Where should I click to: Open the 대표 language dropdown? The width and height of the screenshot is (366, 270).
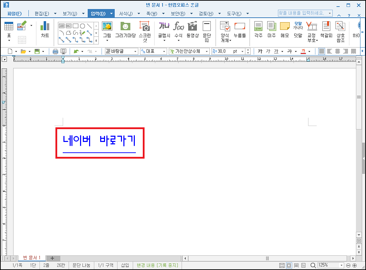164,51
